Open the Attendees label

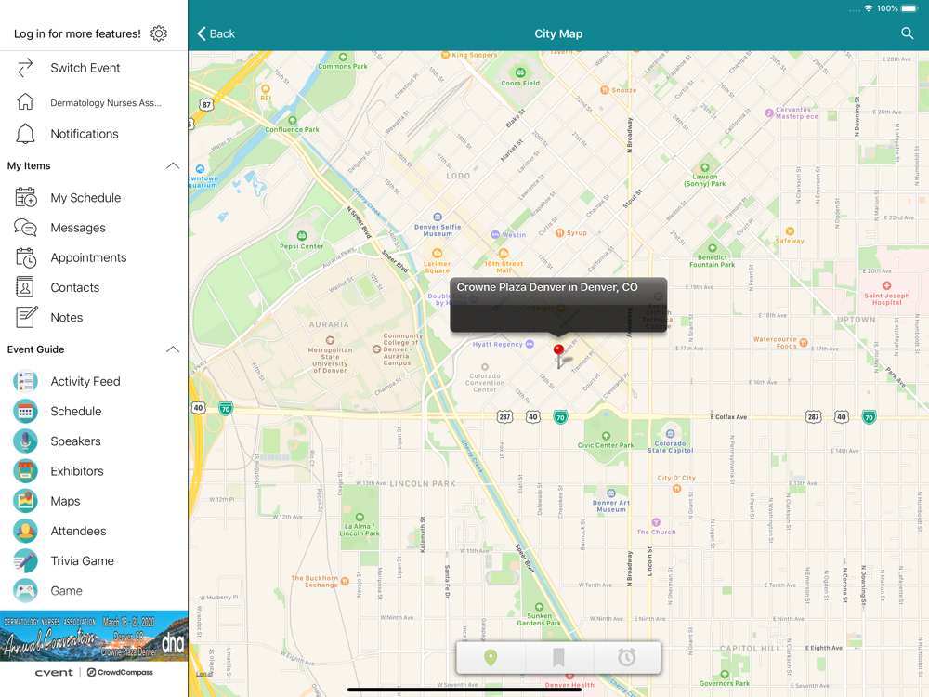(78, 531)
